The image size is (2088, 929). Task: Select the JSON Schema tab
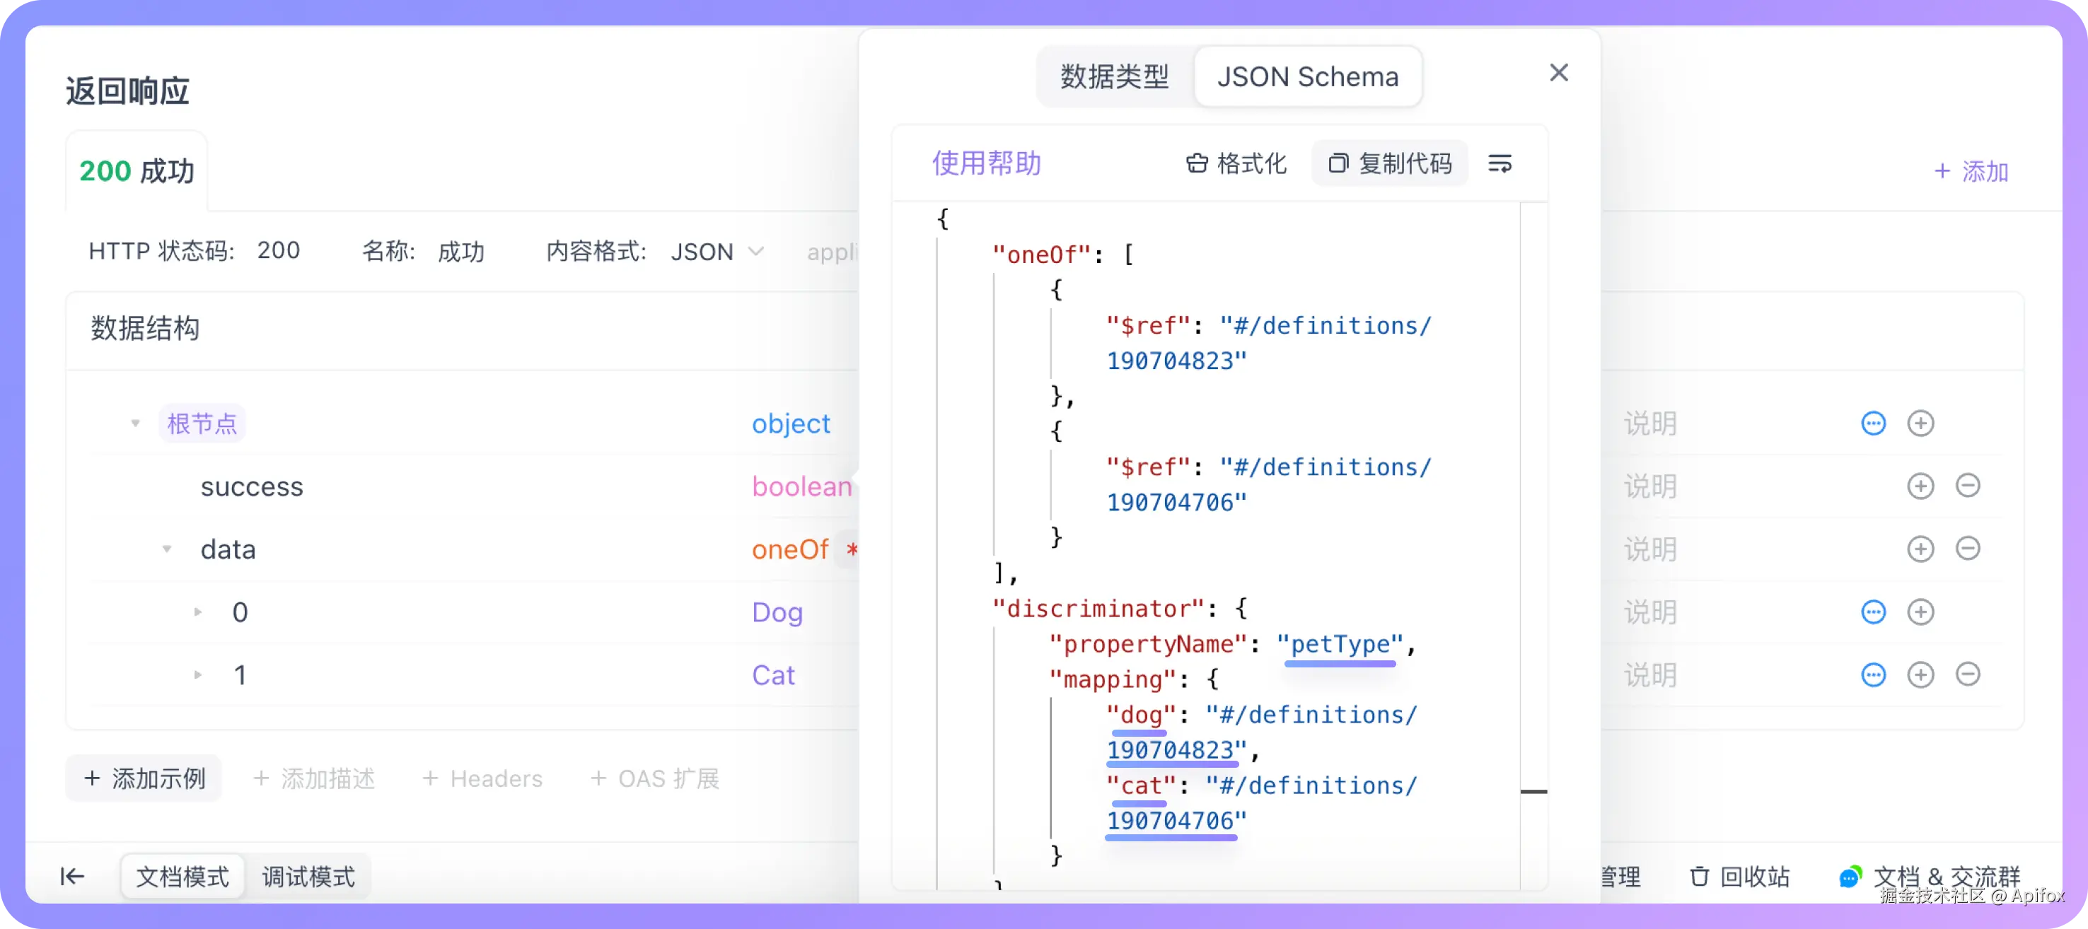tap(1307, 76)
